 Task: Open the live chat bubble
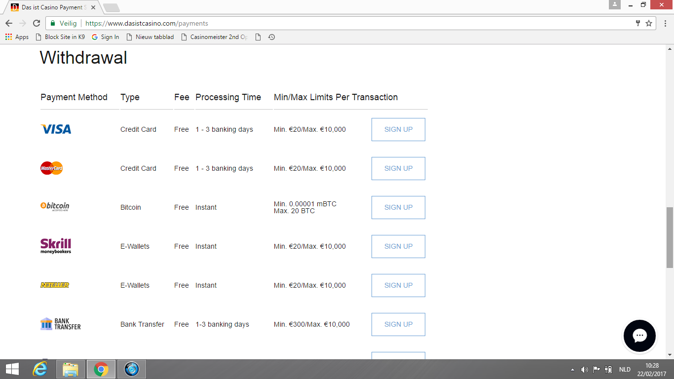(x=639, y=336)
